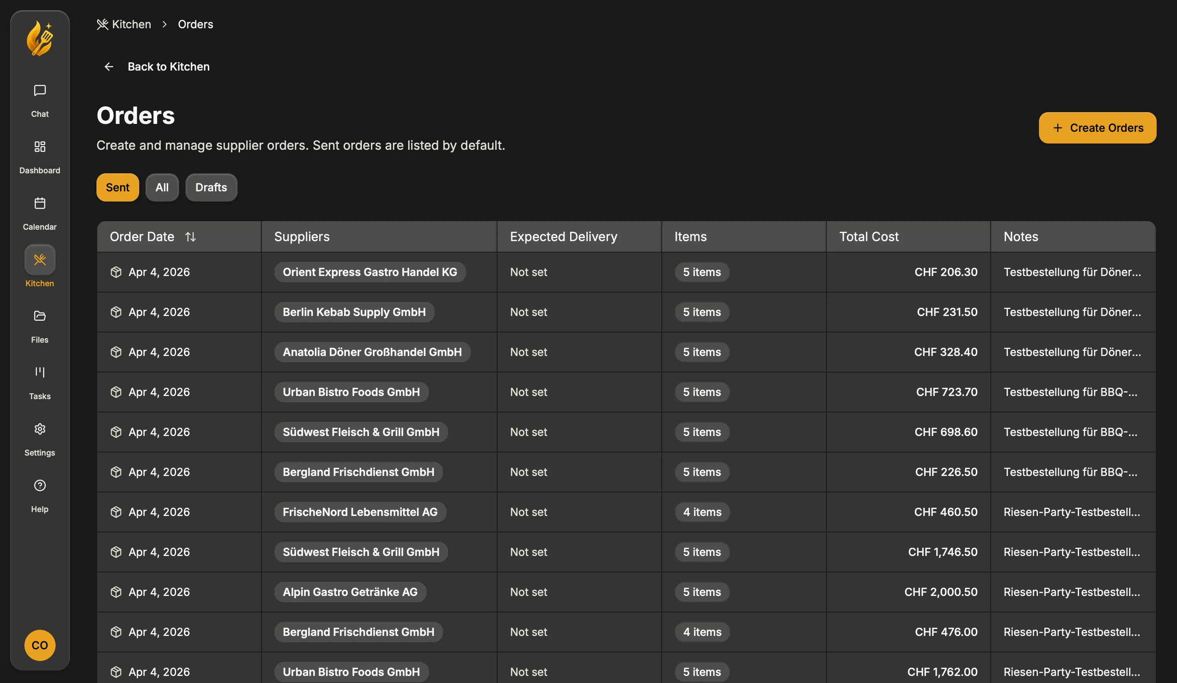
Task: Open the Dashboard section in sidebar
Action: 40,156
